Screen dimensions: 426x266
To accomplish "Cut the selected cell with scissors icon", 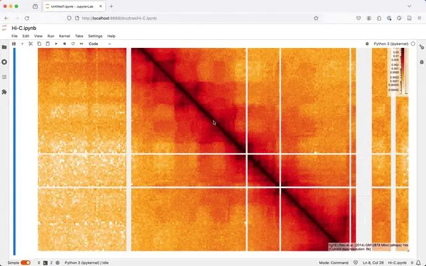I will point(31,44).
